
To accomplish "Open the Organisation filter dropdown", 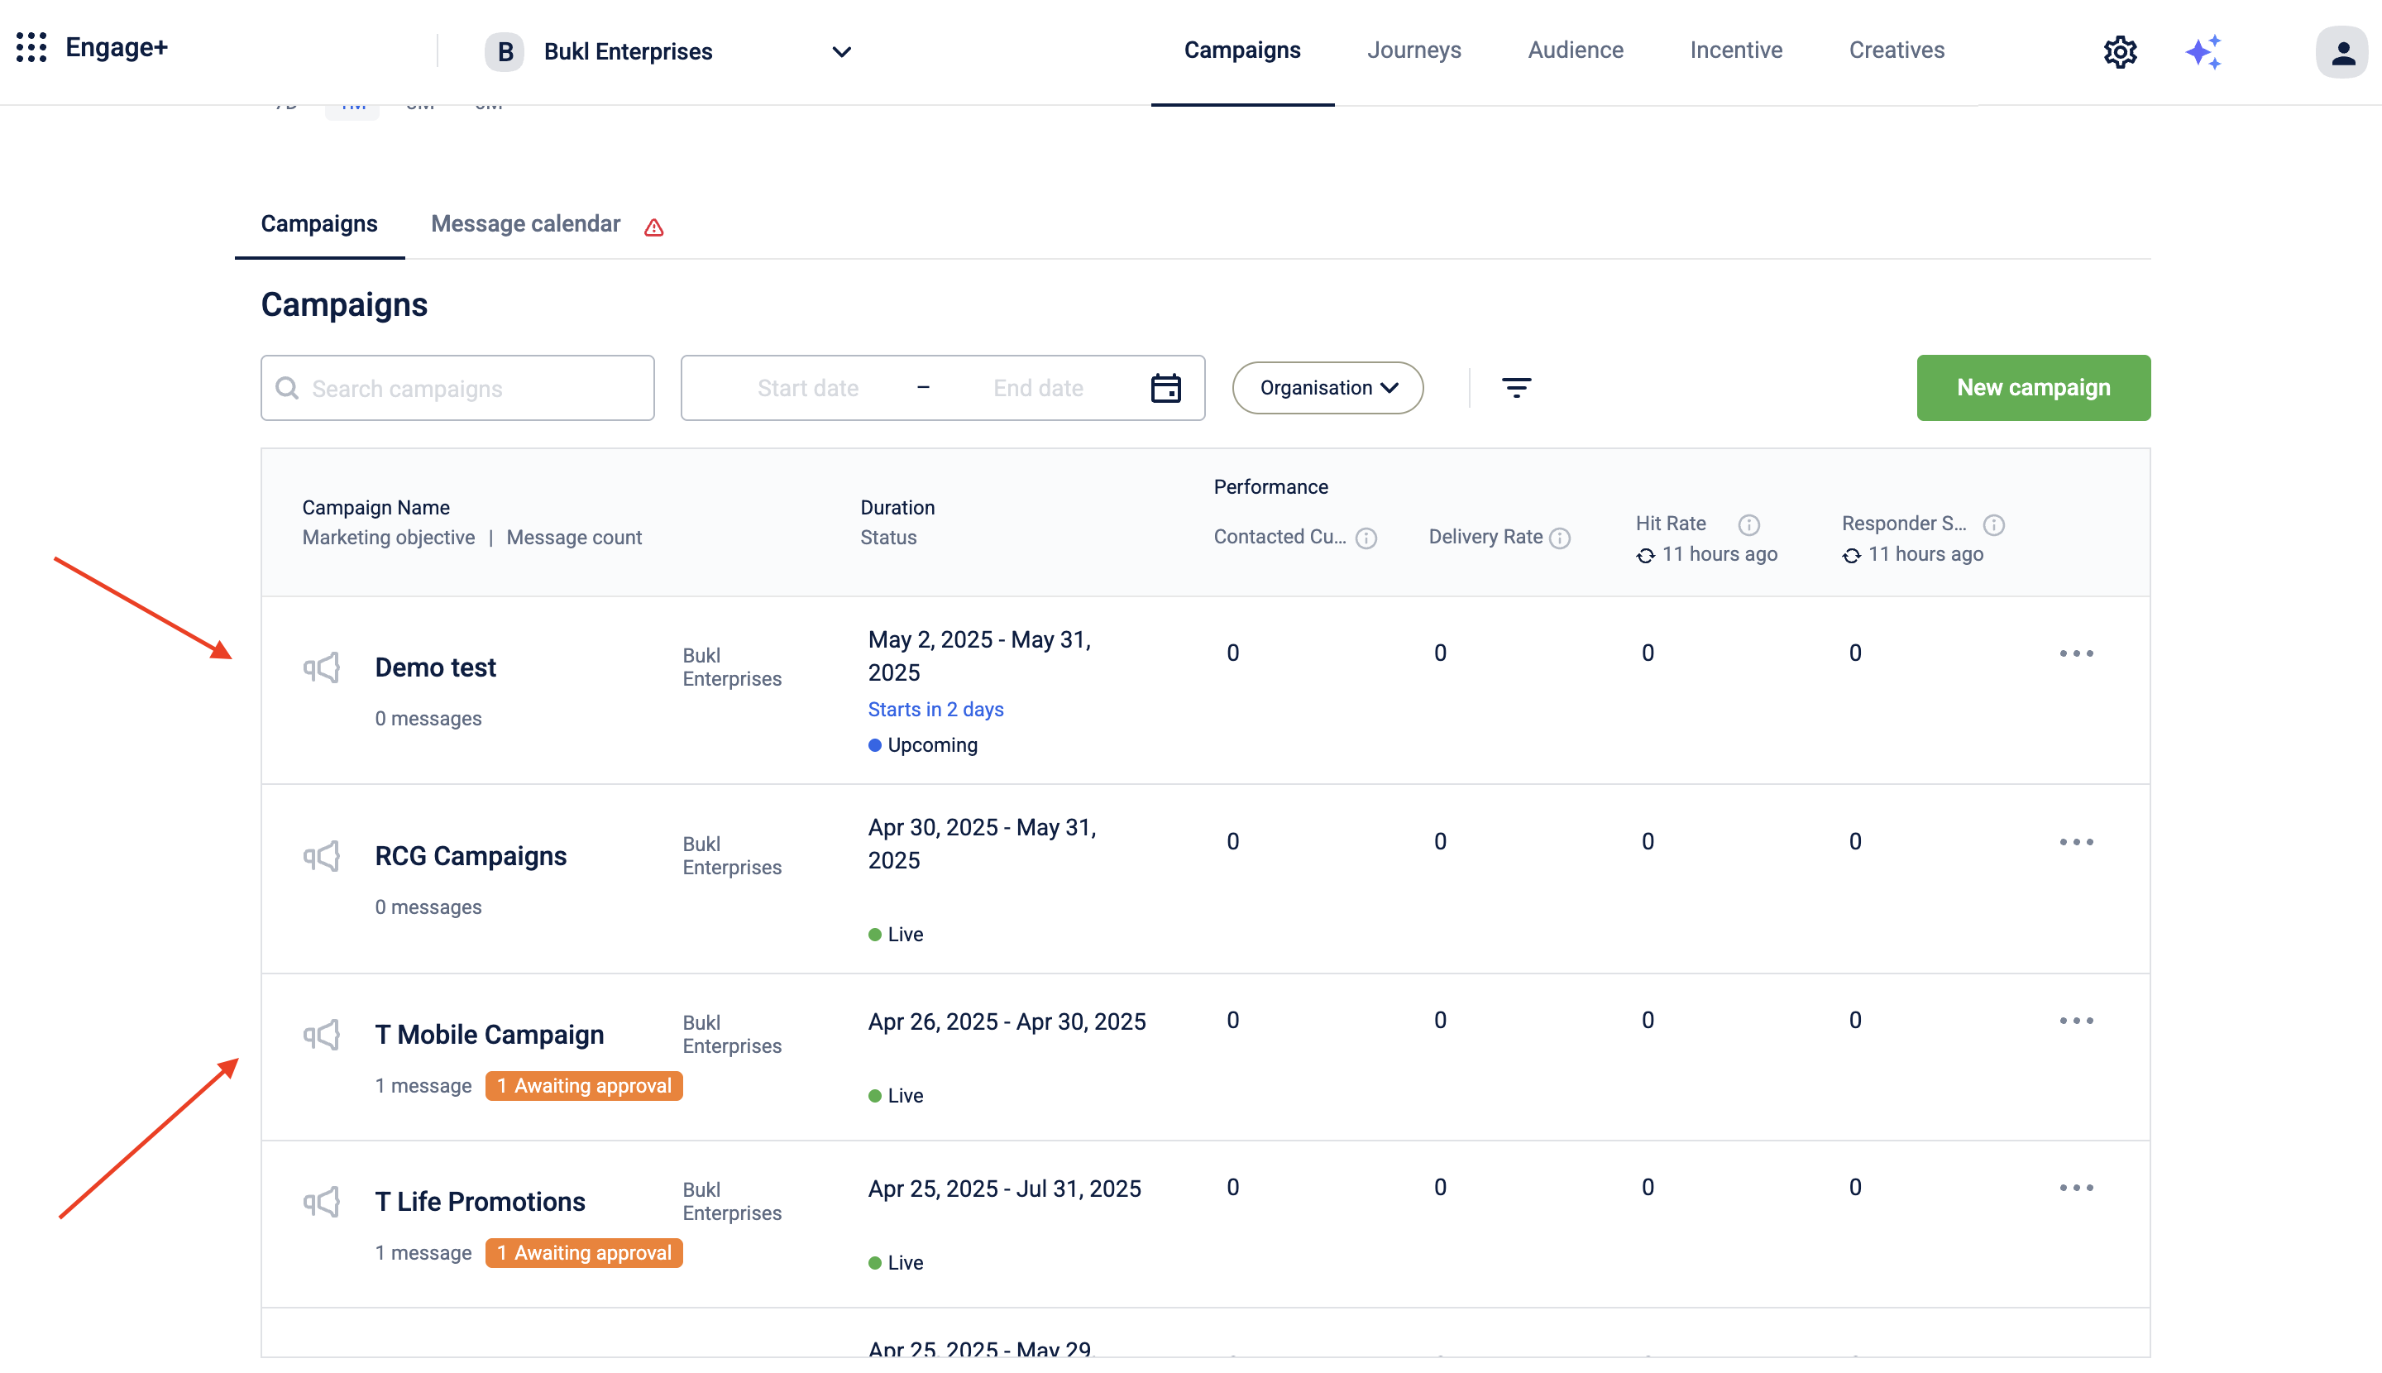I will [1327, 388].
